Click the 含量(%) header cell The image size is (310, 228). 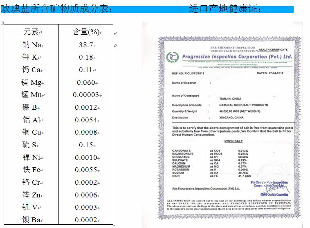pyautogui.click(x=86, y=31)
